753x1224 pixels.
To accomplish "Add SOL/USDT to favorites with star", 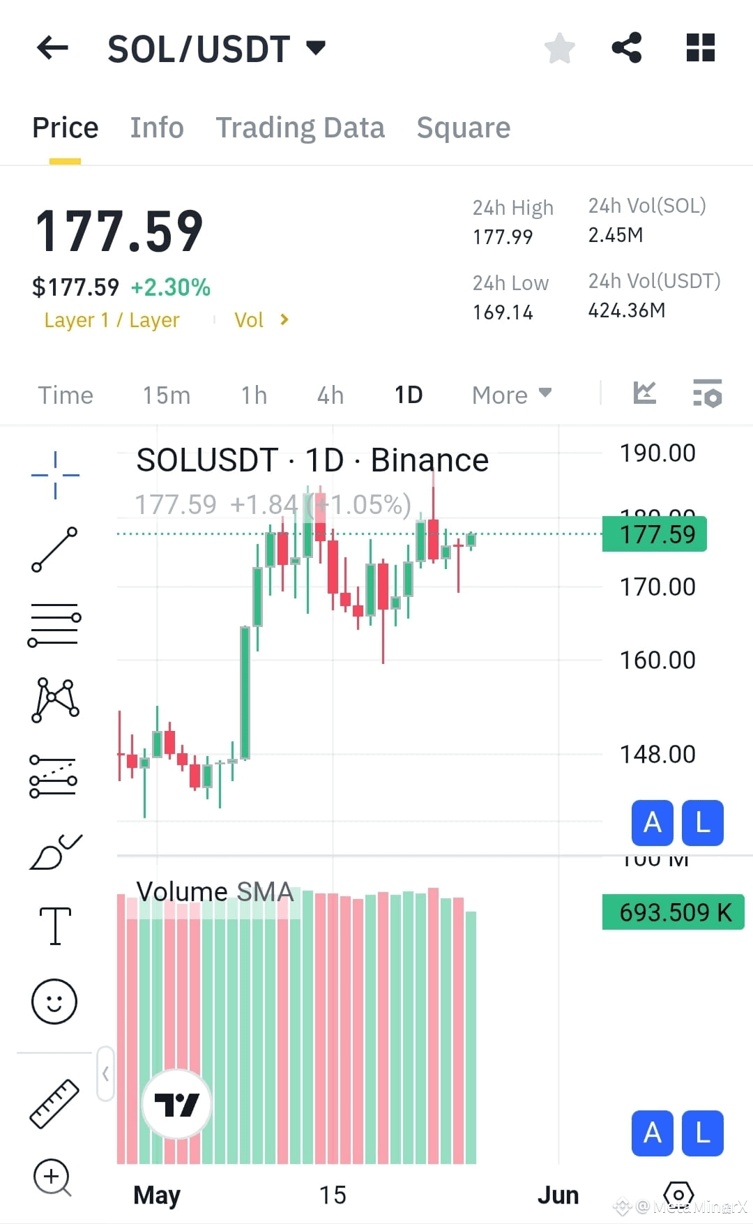I will (559, 48).
